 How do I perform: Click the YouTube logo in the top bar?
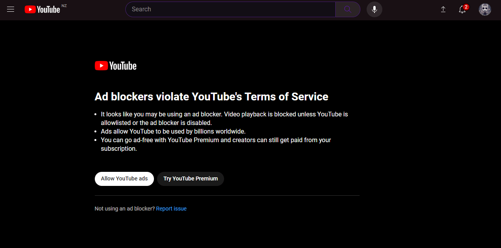42,9
